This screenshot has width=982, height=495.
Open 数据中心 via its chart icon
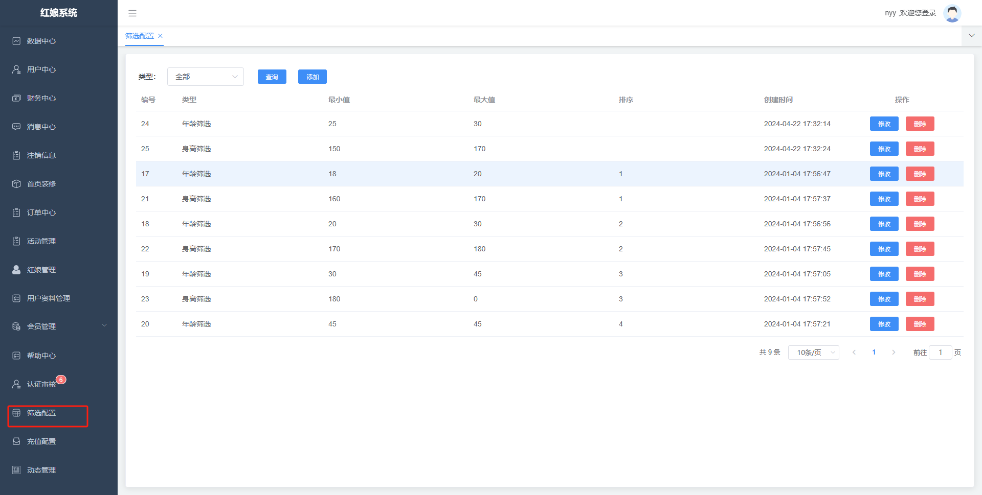click(16, 41)
